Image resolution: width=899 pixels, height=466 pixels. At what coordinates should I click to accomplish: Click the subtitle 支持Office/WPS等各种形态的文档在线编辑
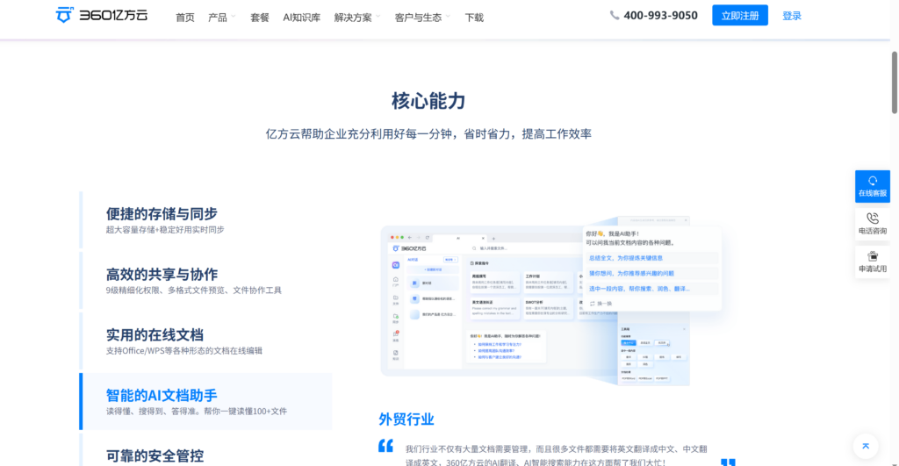click(184, 351)
